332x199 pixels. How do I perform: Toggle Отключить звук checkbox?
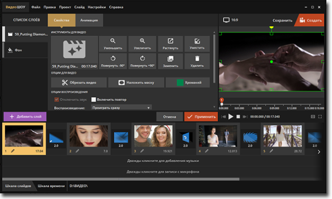[57, 99]
